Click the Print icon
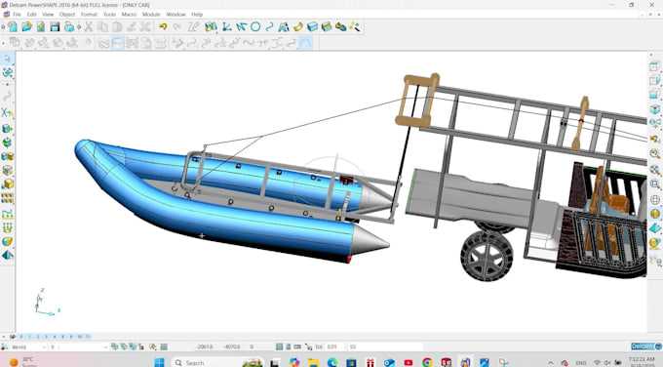The height and width of the screenshot is (367, 663). (x=69, y=27)
